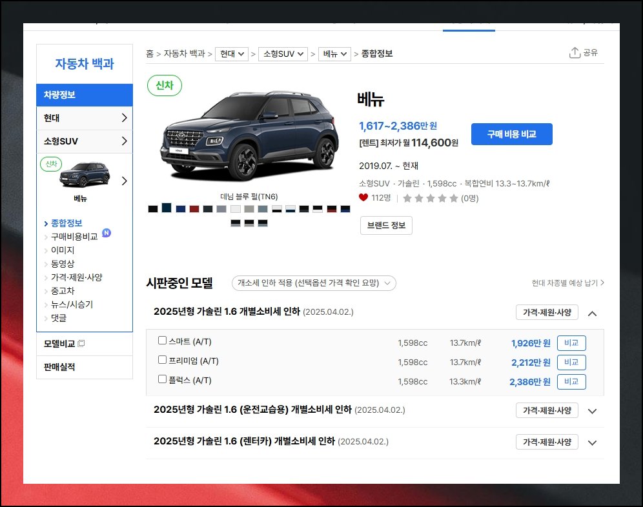The image size is (643, 507).
Task: Click 비교 button for 프리미엄 (A/T)
Action: click(x=571, y=363)
